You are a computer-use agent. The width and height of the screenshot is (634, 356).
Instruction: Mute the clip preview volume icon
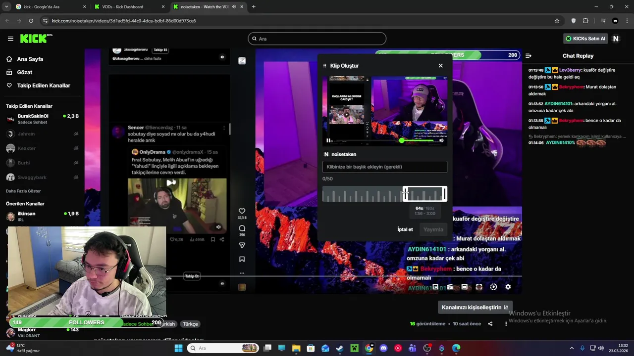pyautogui.click(x=441, y=140)
